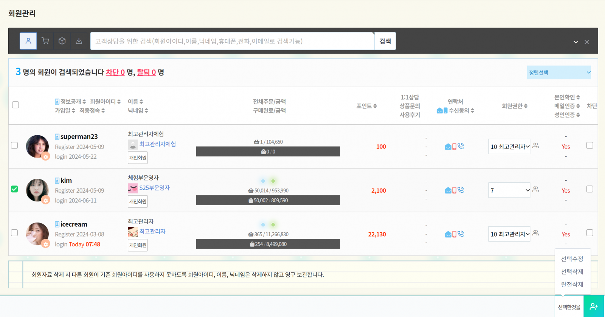
Task: Collapse the search bar with chevron arrow
Action: coord(576,42)
